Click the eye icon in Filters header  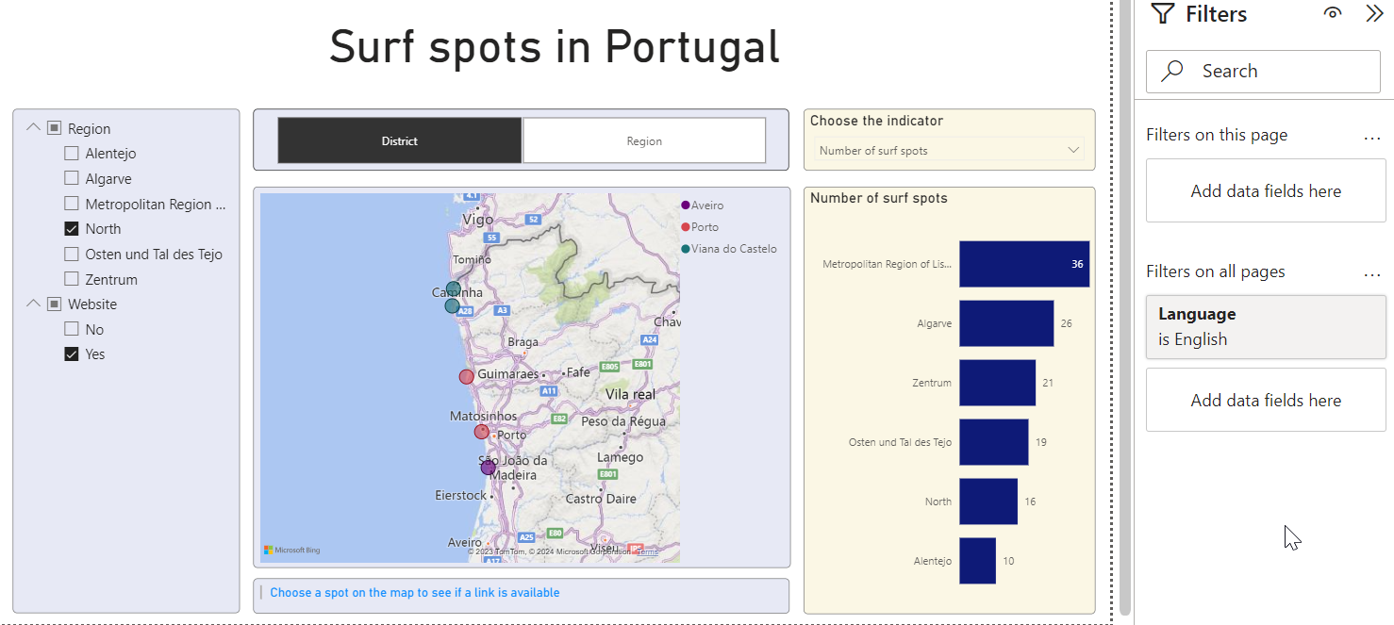tap(1332, 13)
